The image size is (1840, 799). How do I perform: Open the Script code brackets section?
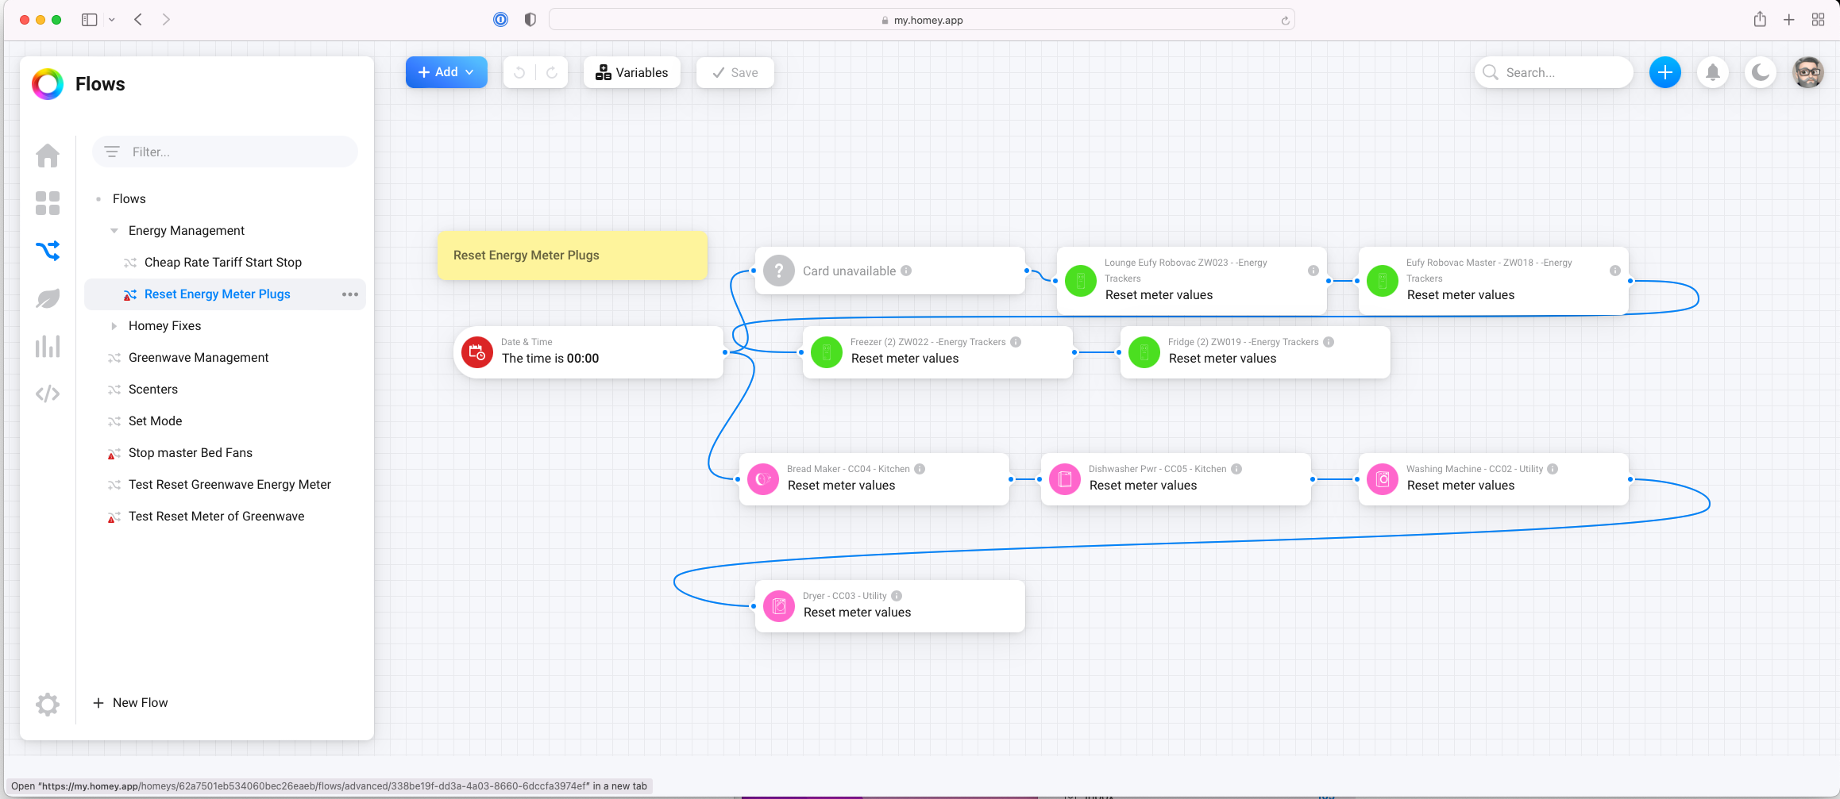[48, 394]
